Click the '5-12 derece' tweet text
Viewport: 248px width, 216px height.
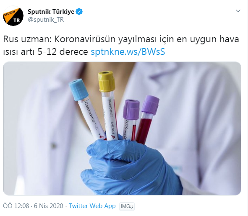[63, 52]
